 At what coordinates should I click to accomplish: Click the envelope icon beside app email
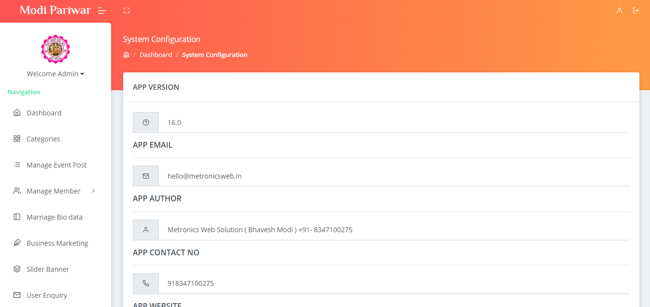(x=146, y=176)
